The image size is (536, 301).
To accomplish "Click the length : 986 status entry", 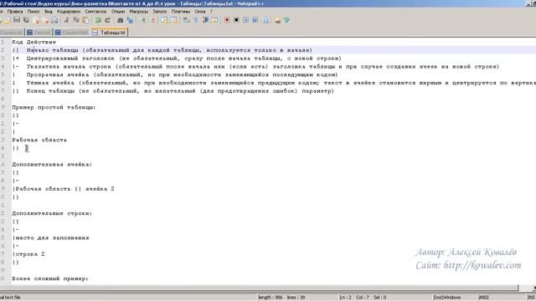I will click(270, 298).
